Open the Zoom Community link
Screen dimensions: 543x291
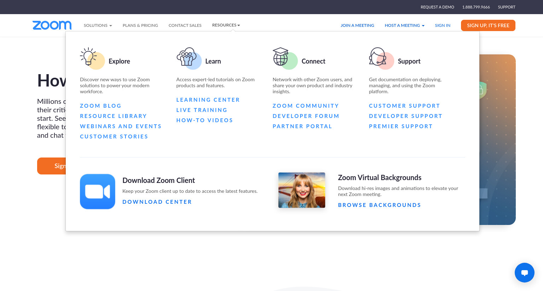pos(306,106)
